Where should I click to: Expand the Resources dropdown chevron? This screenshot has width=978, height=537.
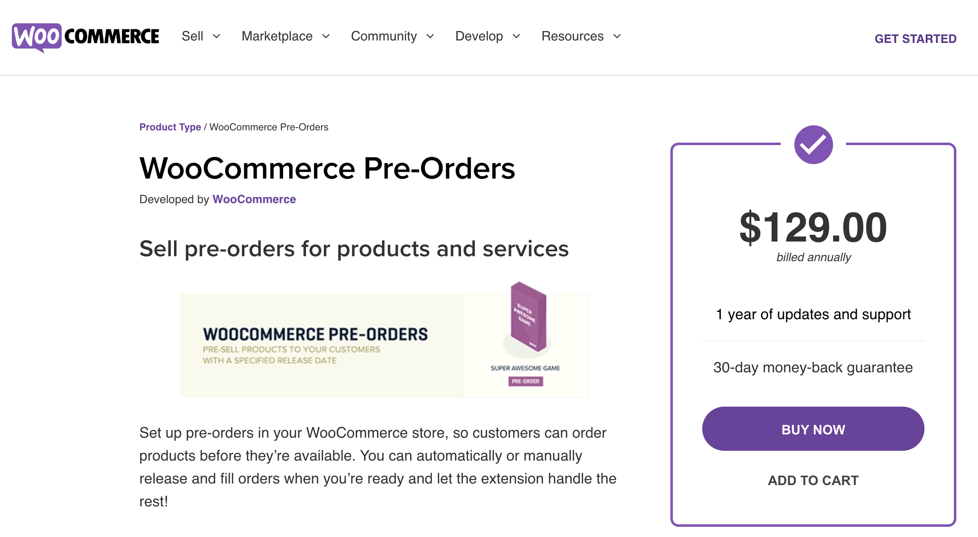(x=617, y=36)
